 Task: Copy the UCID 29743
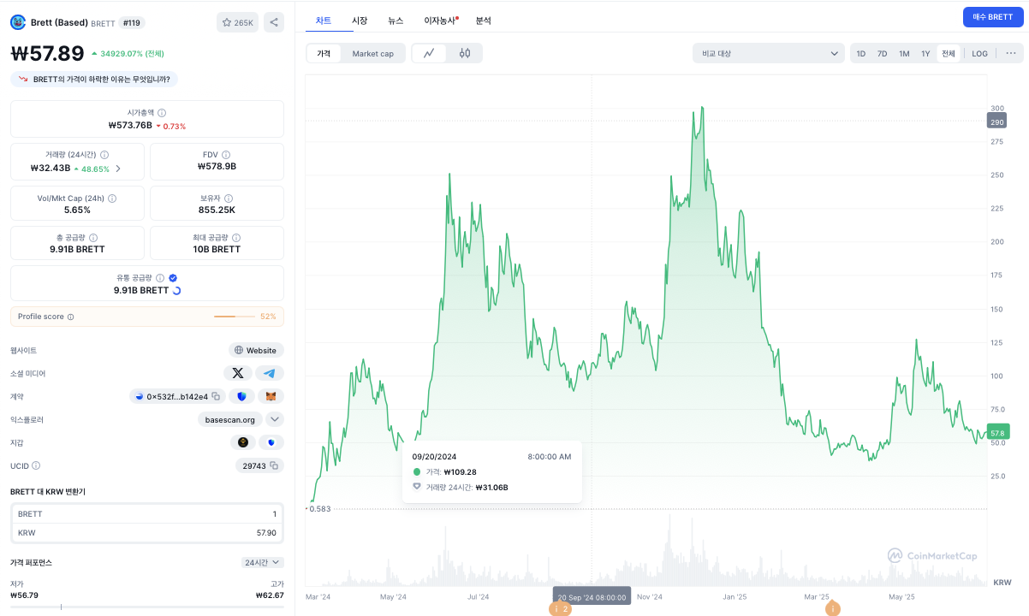(274, 465)
